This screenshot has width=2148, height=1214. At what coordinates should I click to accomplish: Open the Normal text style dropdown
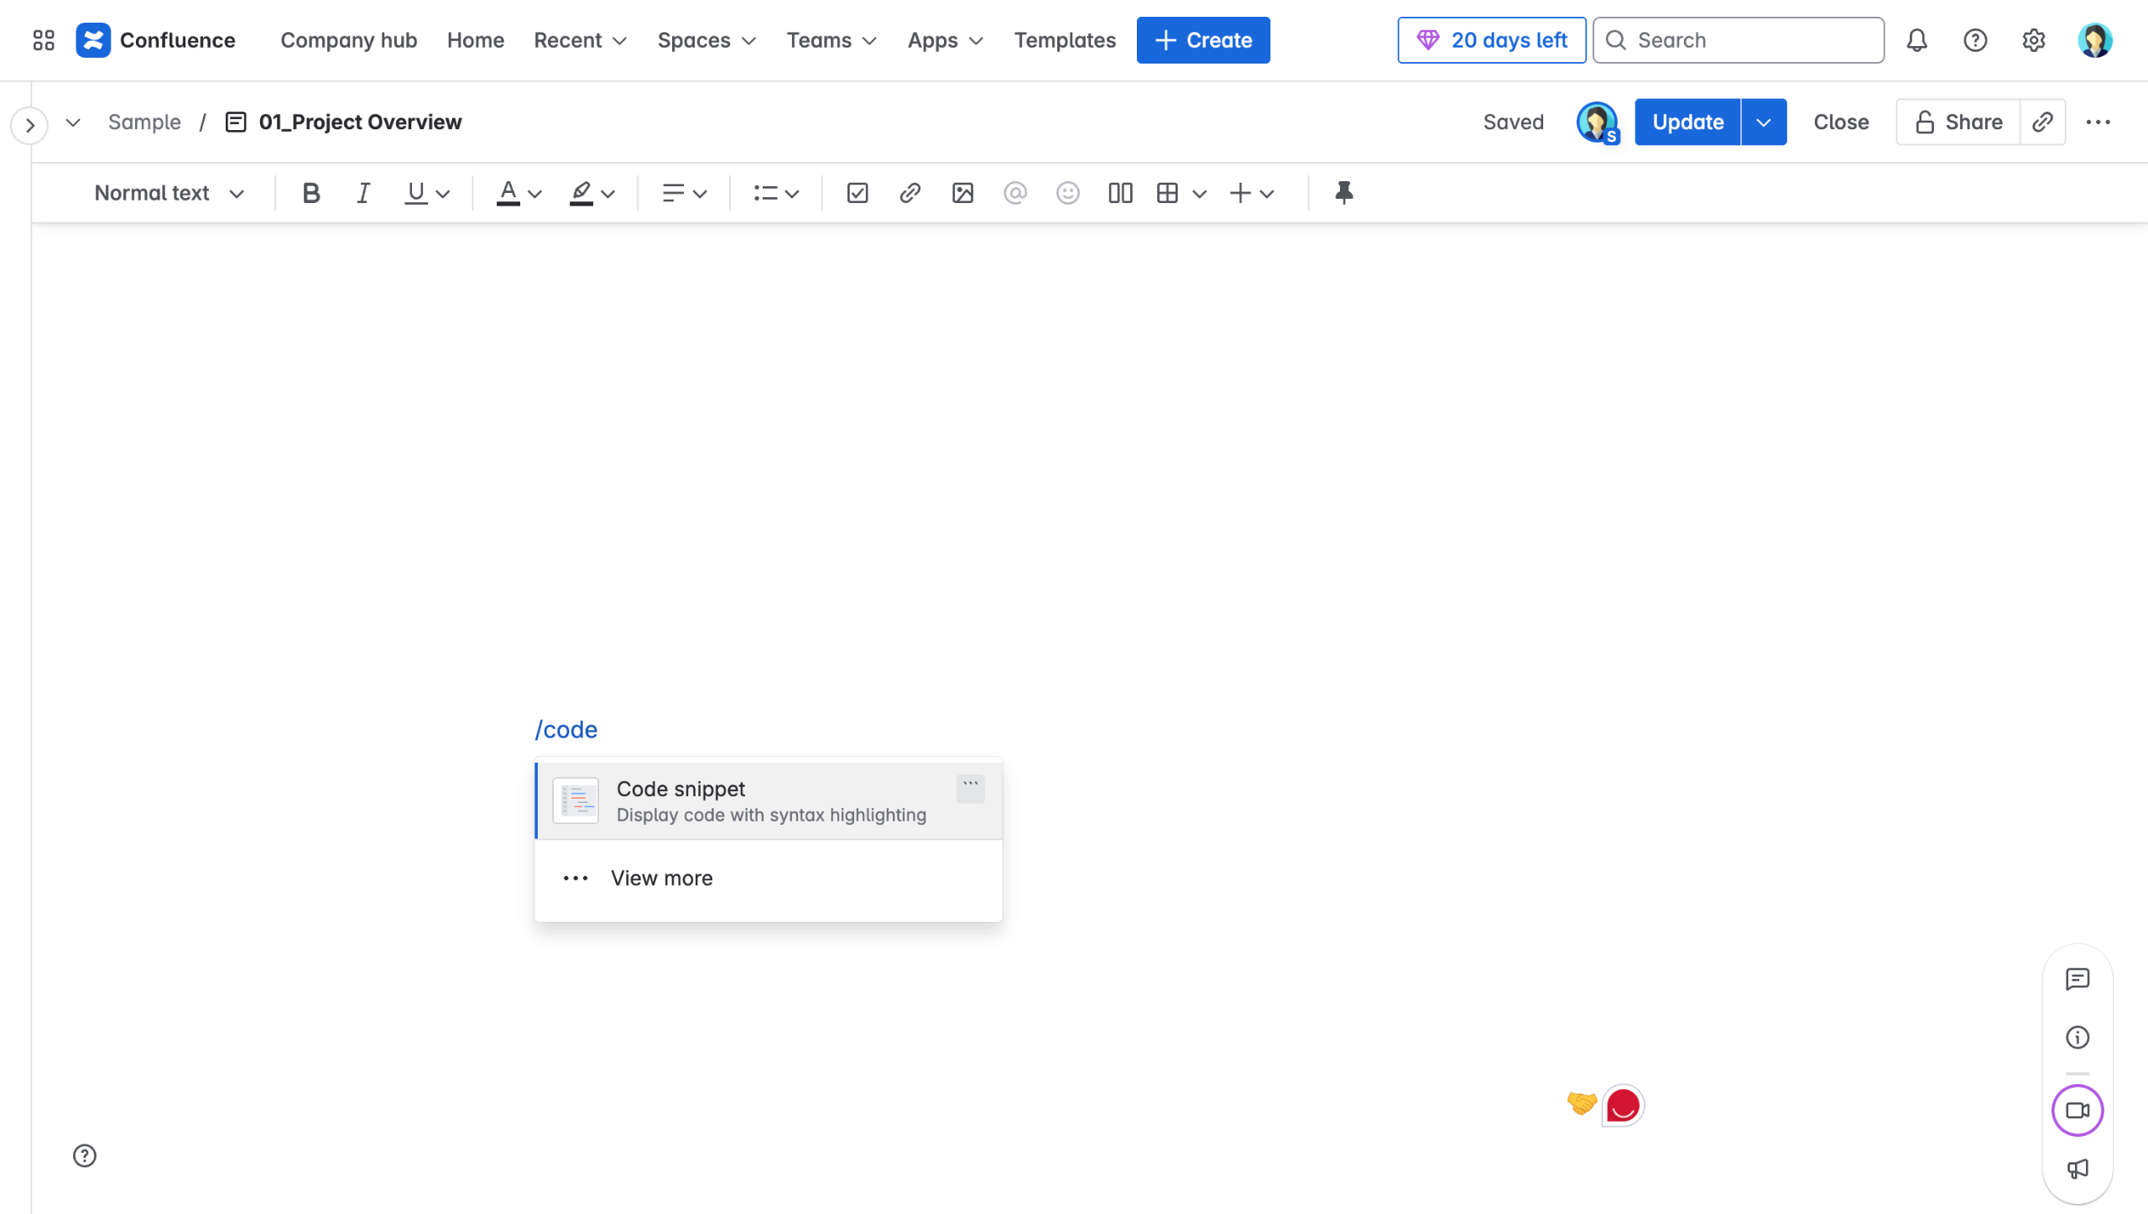click(169, 193)
